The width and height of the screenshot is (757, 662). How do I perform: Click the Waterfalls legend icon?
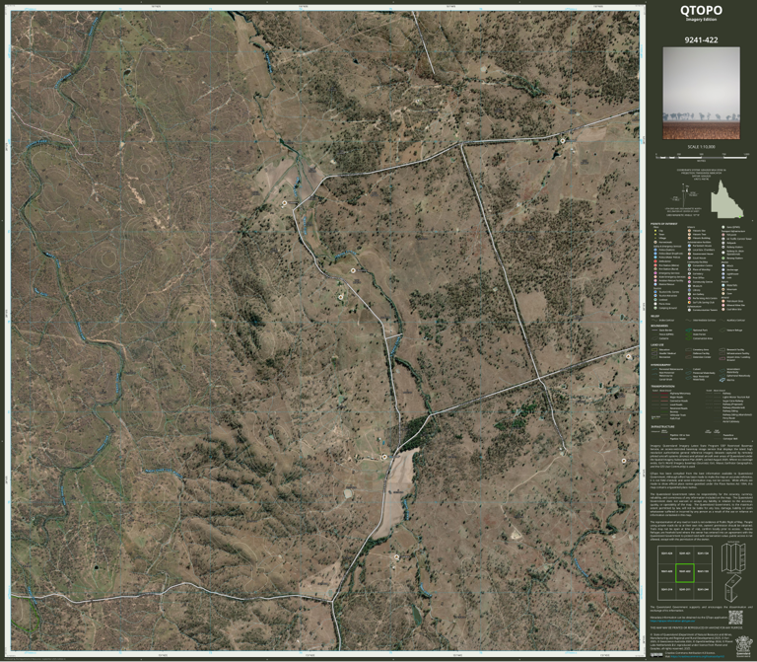(x=723, y=285)
